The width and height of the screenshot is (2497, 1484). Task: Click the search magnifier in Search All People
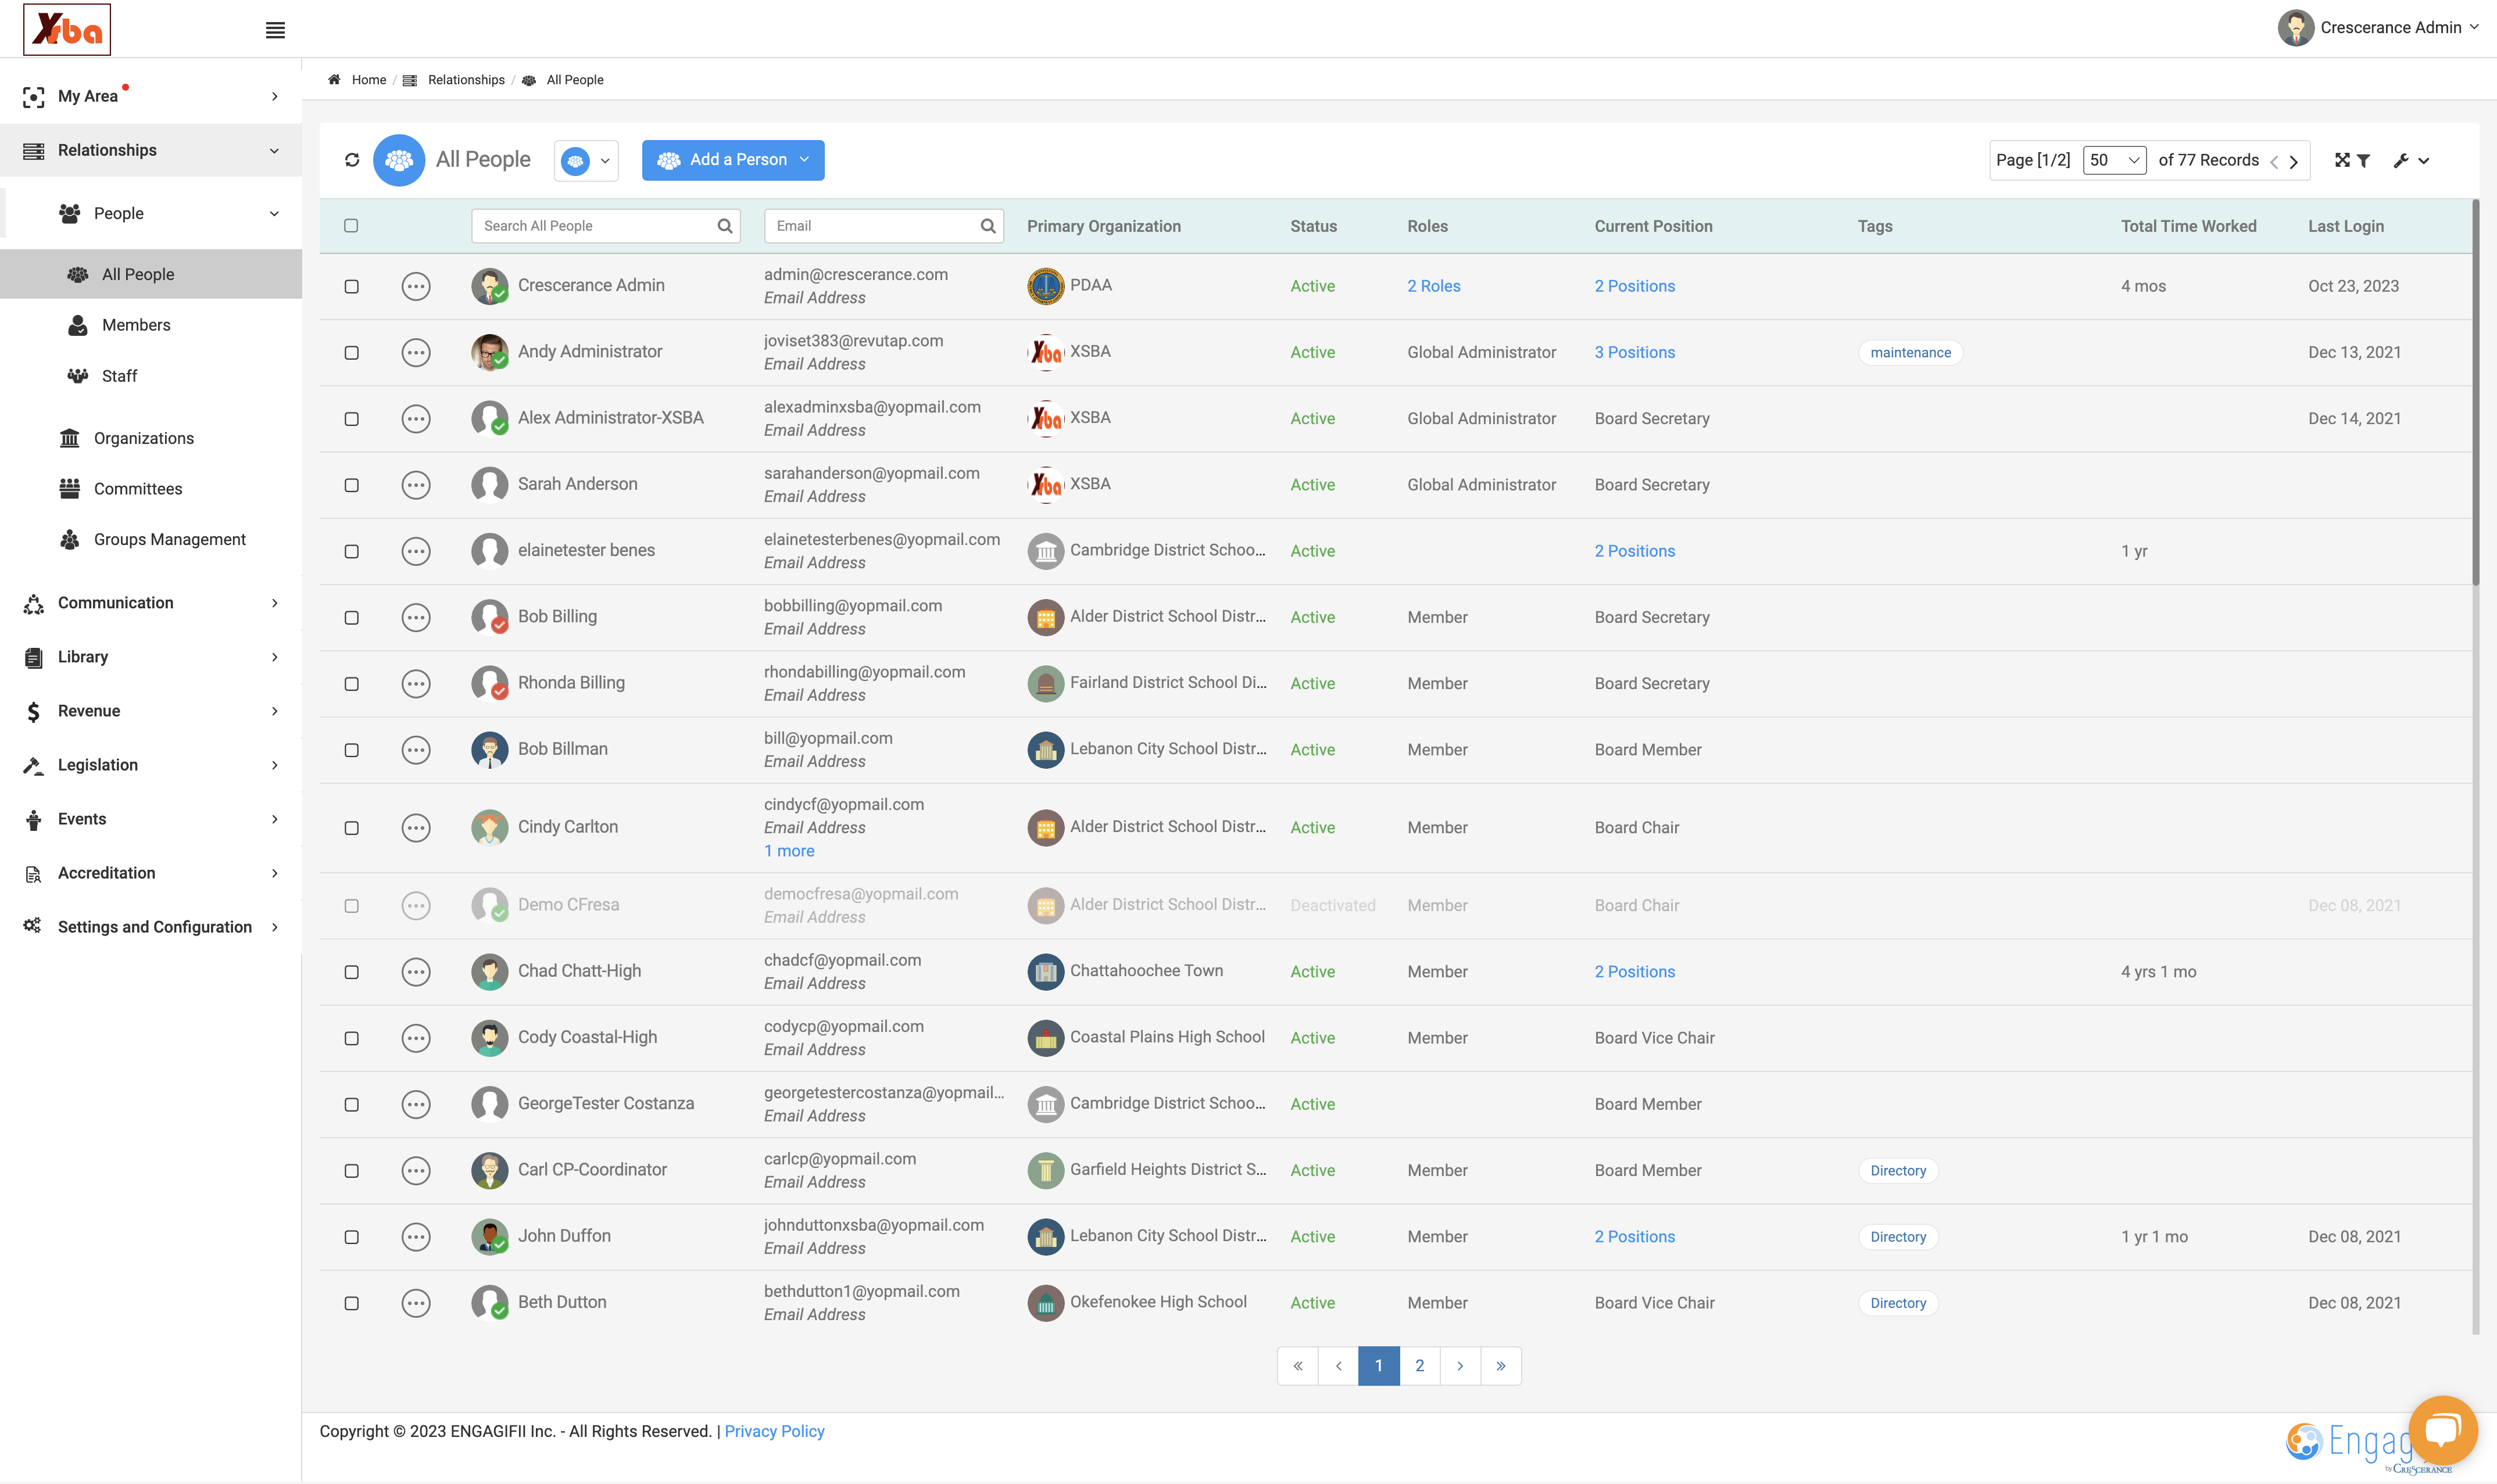[x=725, y=226]
